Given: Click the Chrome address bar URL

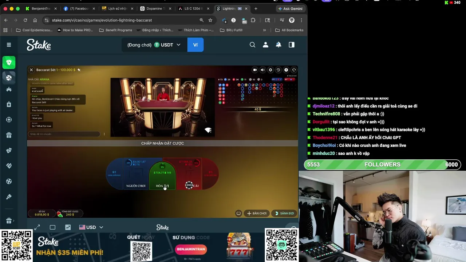Looking at the screenshot, I should point(102,20).
